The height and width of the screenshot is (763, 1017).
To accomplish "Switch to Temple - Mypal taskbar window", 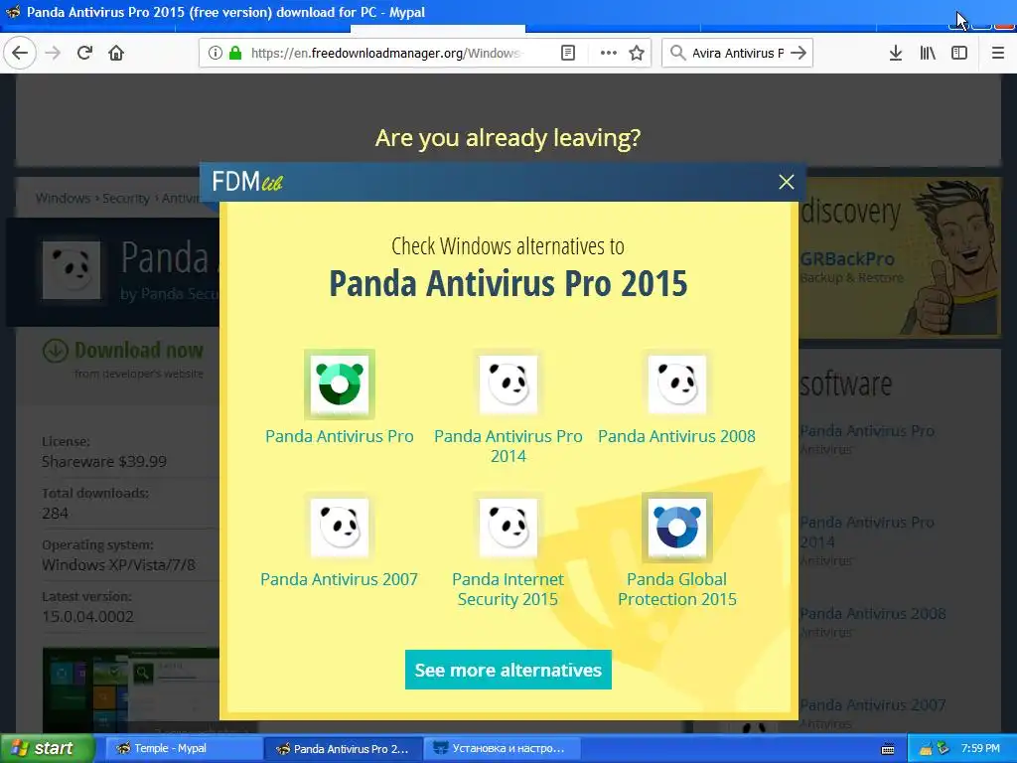I will (184, 749).
